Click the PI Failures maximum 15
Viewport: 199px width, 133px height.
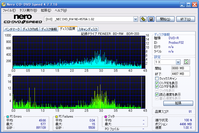coord(93,124)
